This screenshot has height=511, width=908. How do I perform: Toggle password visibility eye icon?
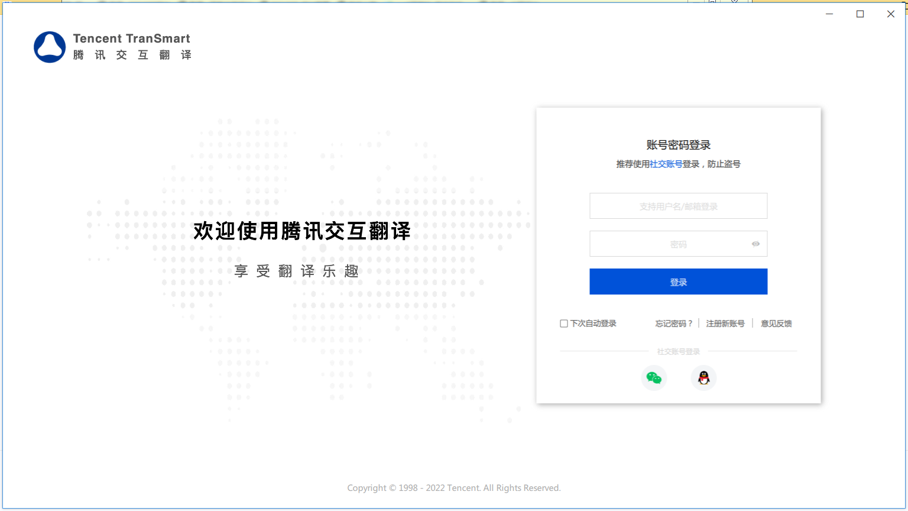point(755,244)
